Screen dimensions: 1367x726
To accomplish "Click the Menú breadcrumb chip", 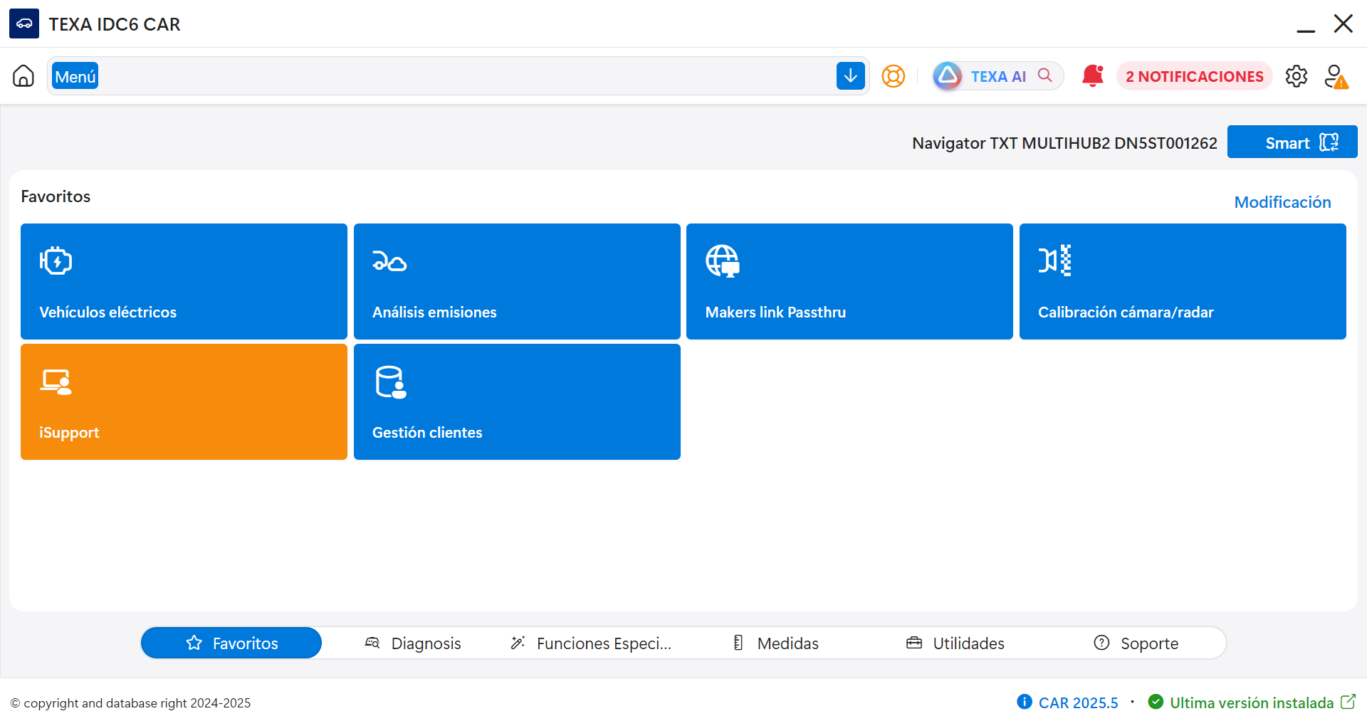I will [x=75, y=76].
